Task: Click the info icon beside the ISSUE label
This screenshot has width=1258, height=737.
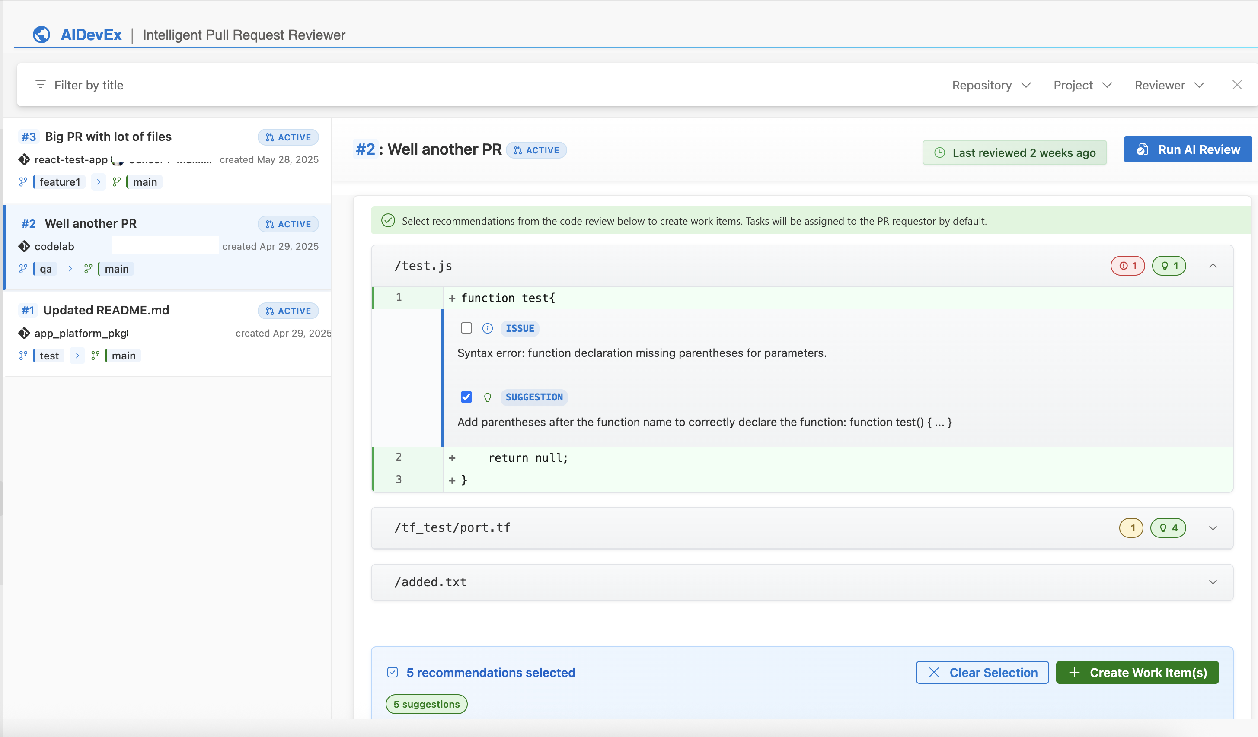Action: (487, 328)
